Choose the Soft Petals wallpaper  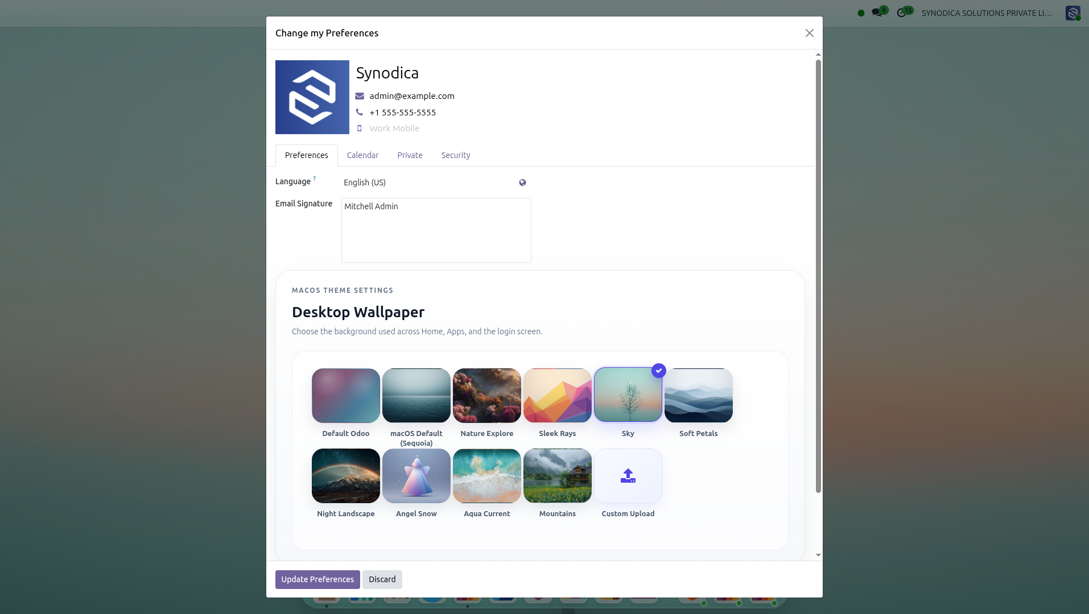(699, 396)
